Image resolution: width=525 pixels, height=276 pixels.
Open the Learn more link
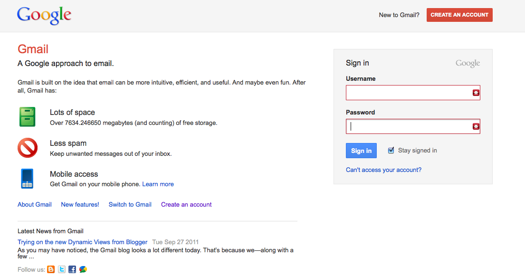pyautogui.click(x=158, y=184)
